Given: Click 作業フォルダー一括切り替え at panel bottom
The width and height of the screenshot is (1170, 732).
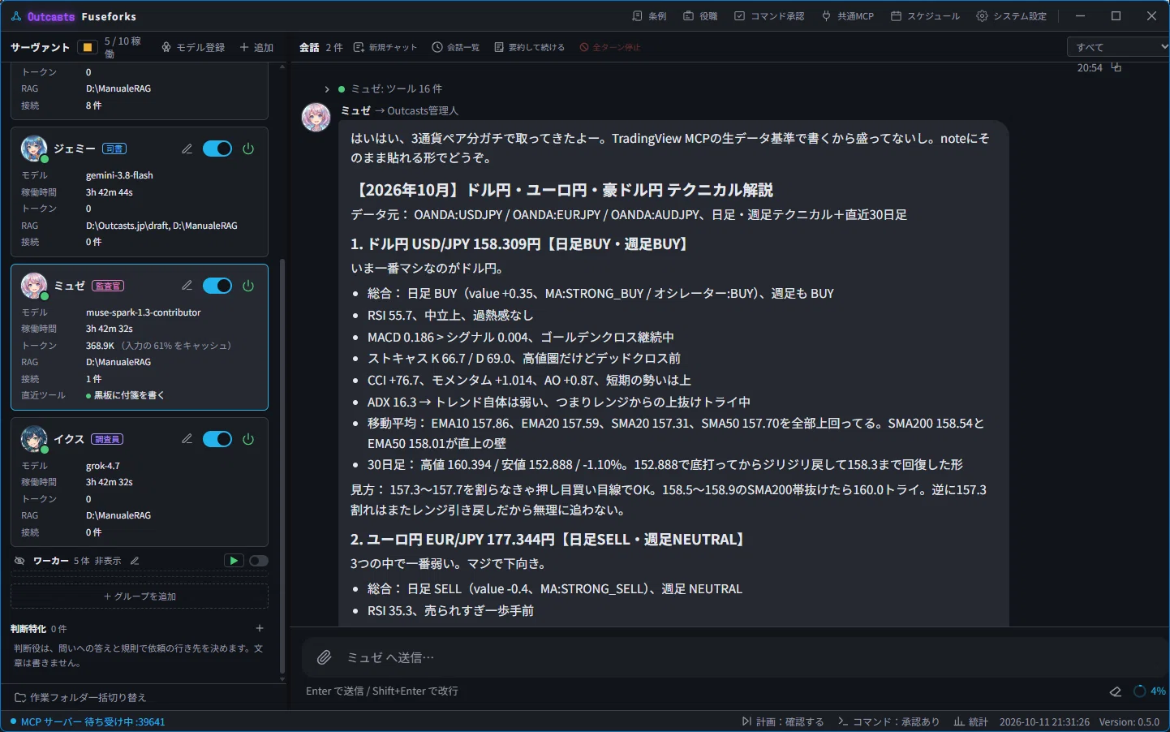Looking at the screenshot, I should [80, 698].
